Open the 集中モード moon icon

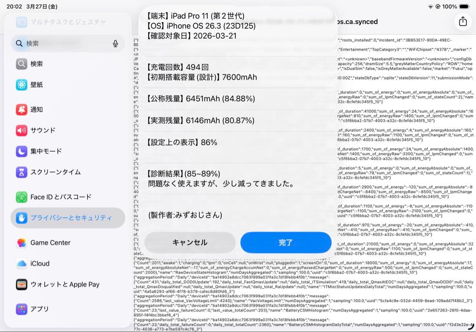click(22, 151)
